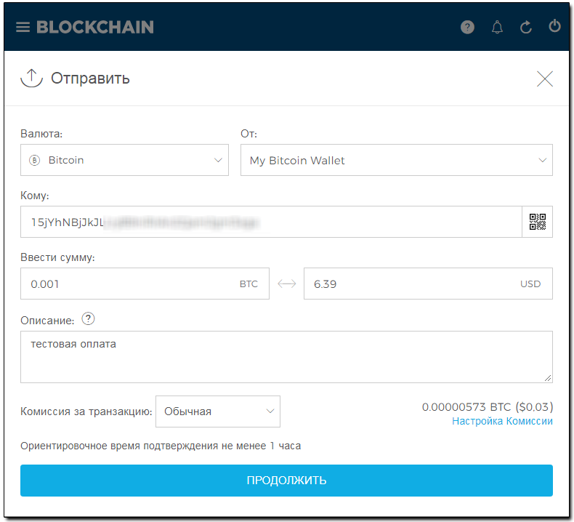
Task: Click the Описание text area
Action: point(286,357)
